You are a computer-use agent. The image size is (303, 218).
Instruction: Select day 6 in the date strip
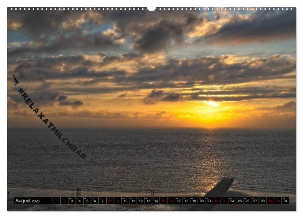[x=95, y=201]
